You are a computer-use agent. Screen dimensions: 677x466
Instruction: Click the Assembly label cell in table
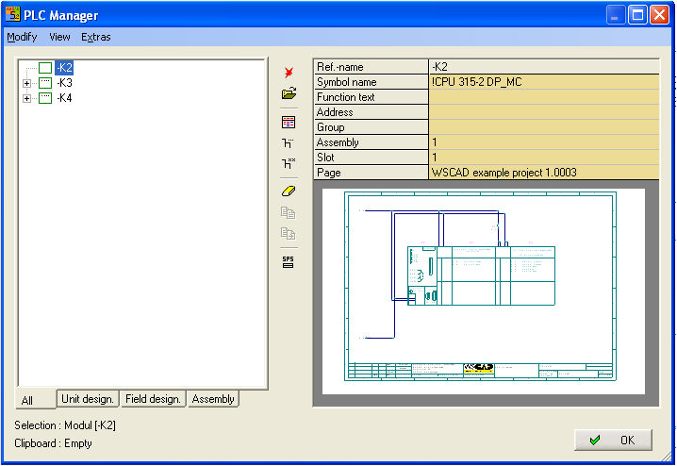371,142
